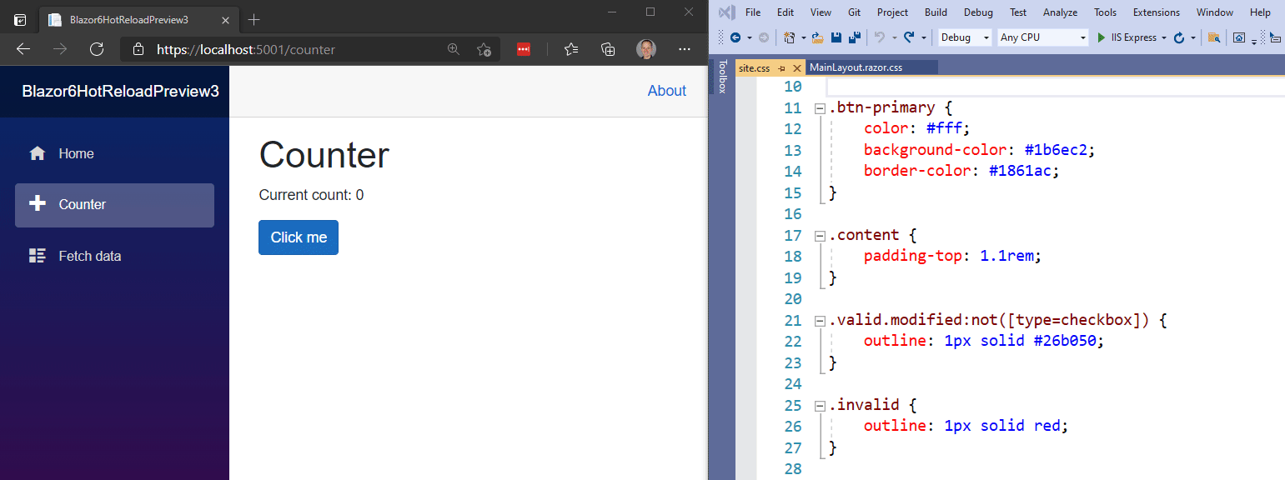The height and width of the screenshot is (480, 1285).
Task: Click the Undo icon in Visual Studio
Action: click(x=878, y=37)
